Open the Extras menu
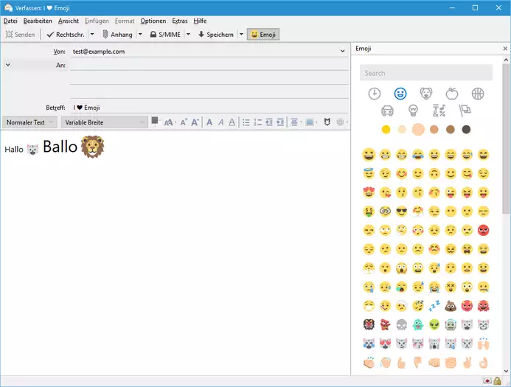 (179, 21)
